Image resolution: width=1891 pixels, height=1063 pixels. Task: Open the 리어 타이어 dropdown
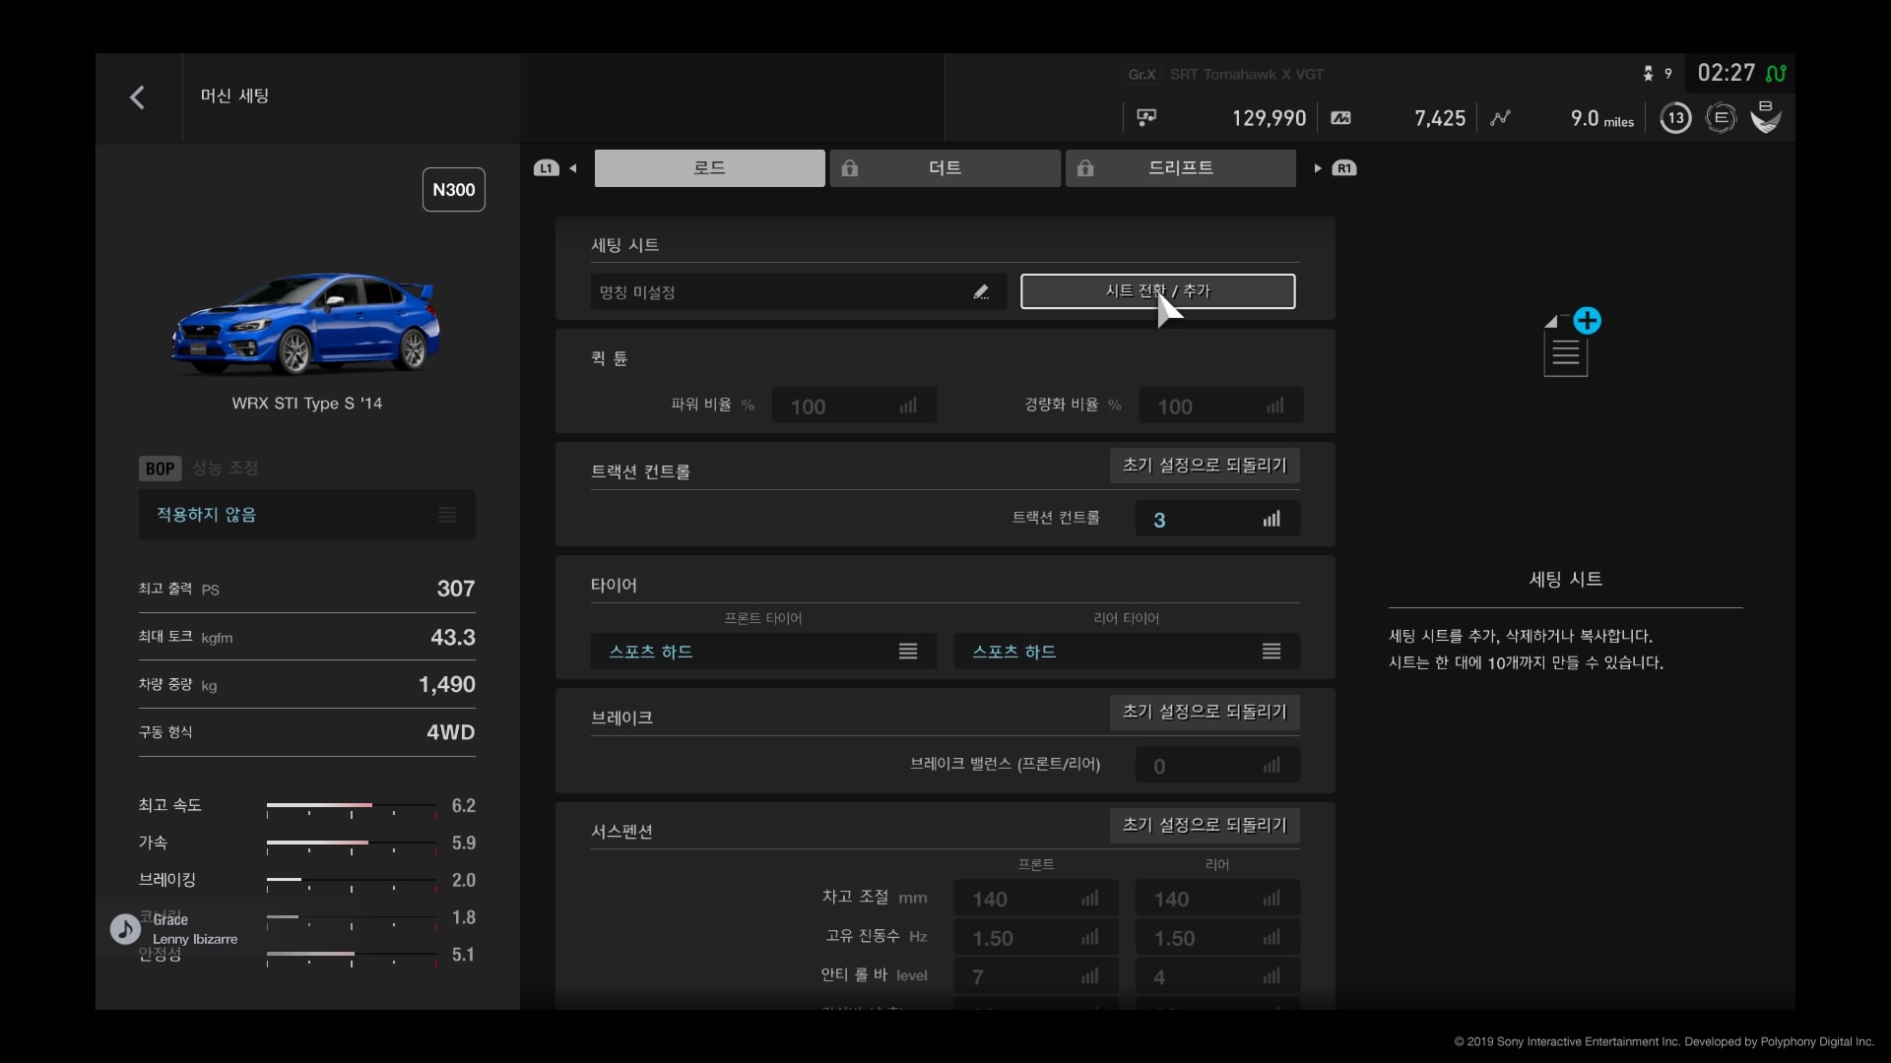pos(1127,652)
